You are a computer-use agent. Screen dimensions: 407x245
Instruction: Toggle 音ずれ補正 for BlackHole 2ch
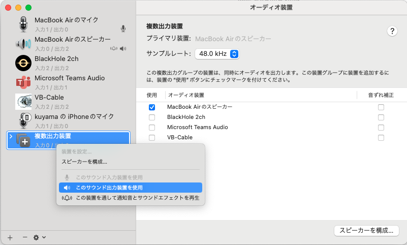click(381, 117)
